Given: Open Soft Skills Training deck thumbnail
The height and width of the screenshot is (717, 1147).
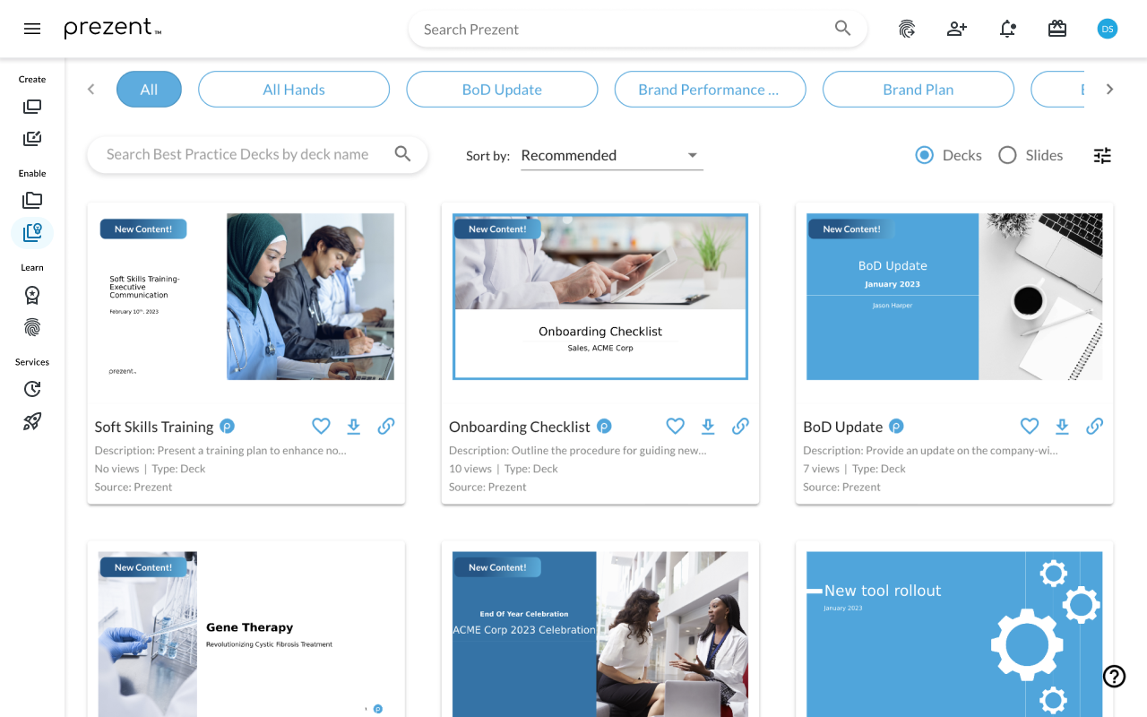Looking at the screenshot, I should click(246, 297).
